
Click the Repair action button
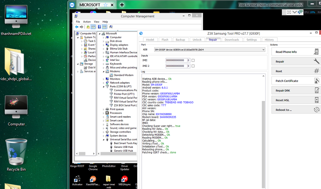click(296, 61)
